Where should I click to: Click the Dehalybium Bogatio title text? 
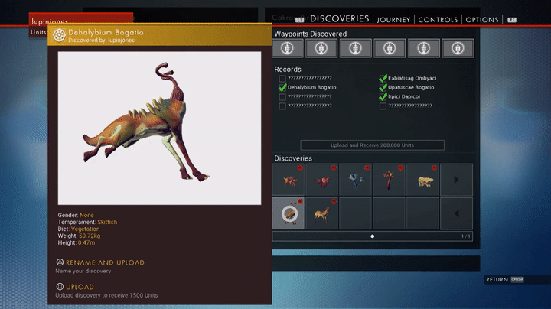(106, 32)
